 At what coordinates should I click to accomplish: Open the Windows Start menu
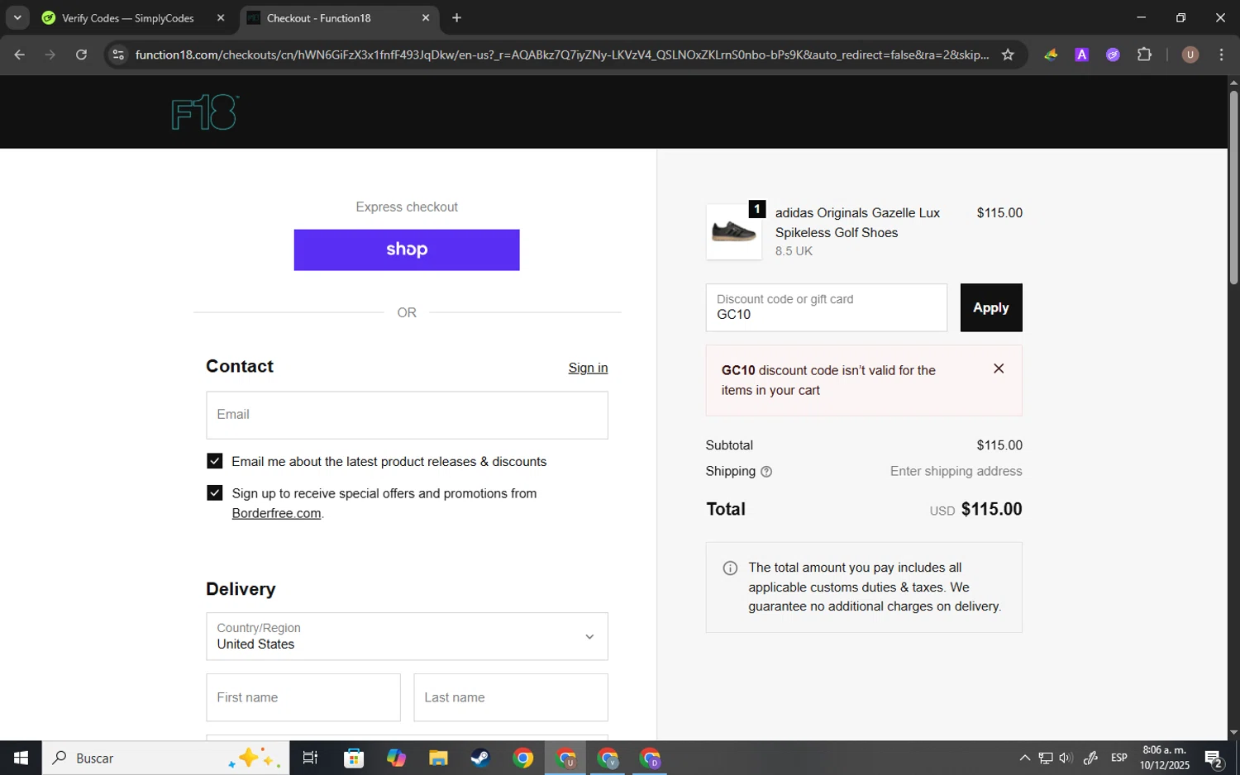tap(21, 758)
